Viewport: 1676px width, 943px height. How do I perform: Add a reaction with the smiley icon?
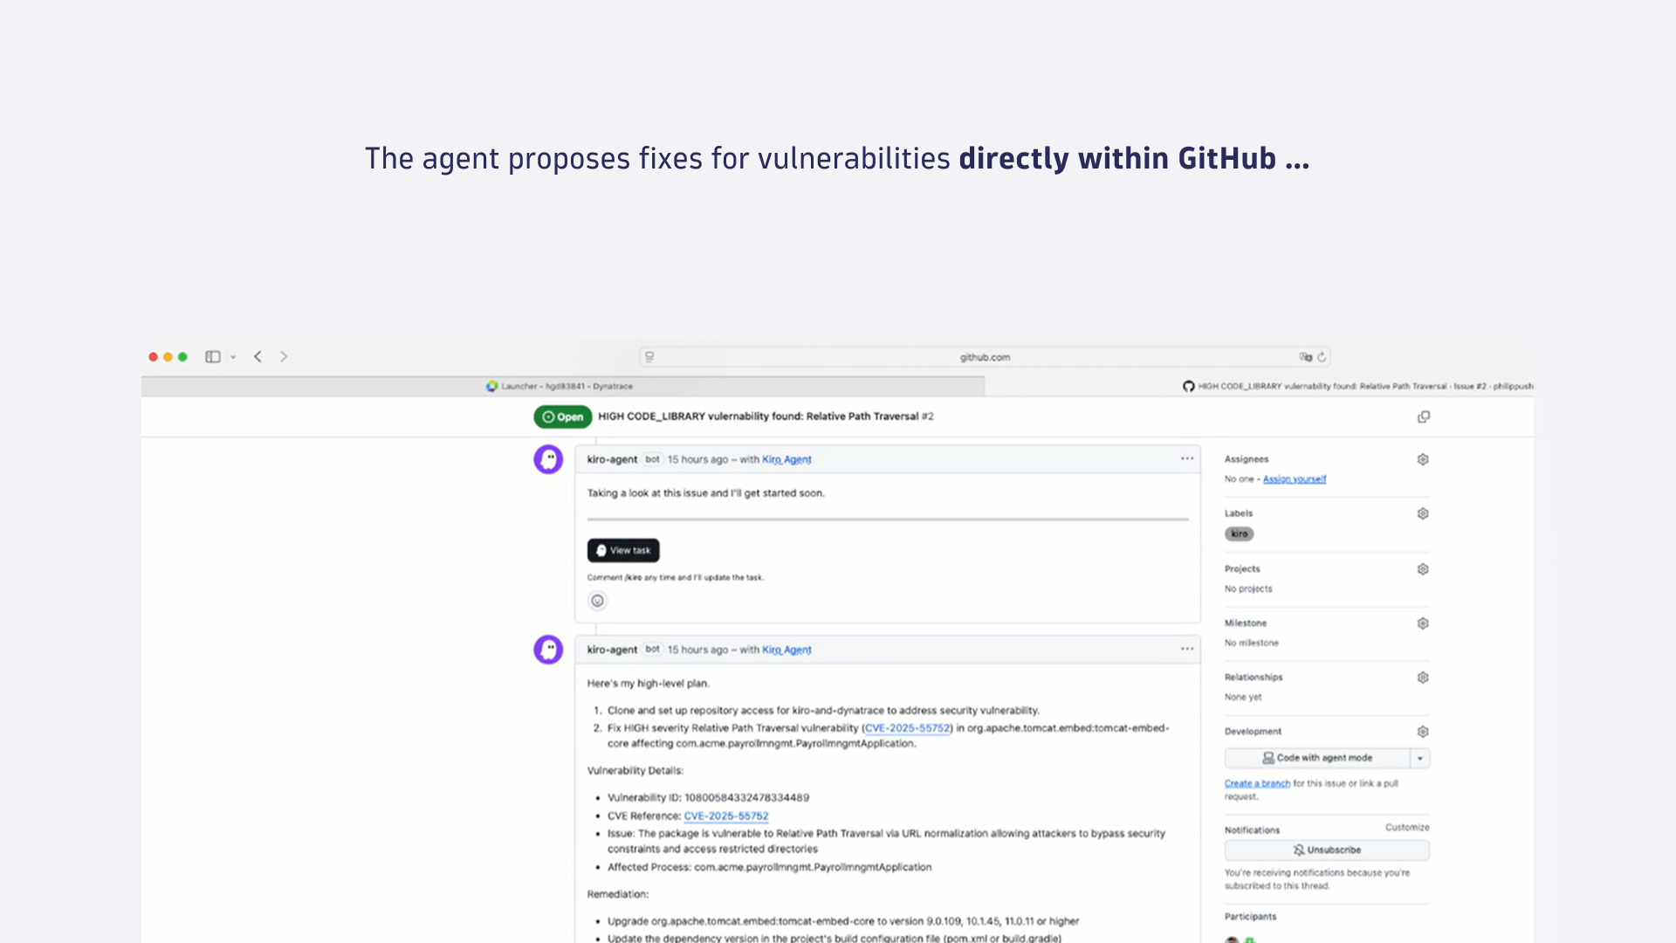[597, 600]
